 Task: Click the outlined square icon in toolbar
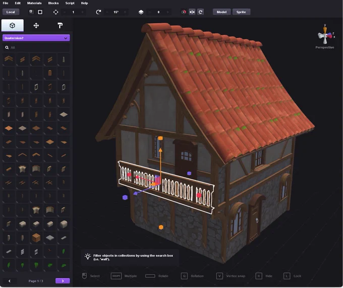click(40, 12)
